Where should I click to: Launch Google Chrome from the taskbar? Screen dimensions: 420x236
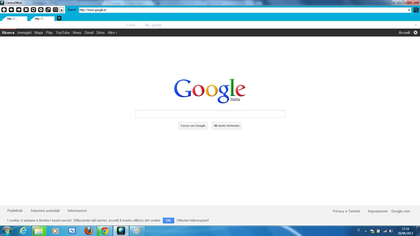(x=105, y=231)
